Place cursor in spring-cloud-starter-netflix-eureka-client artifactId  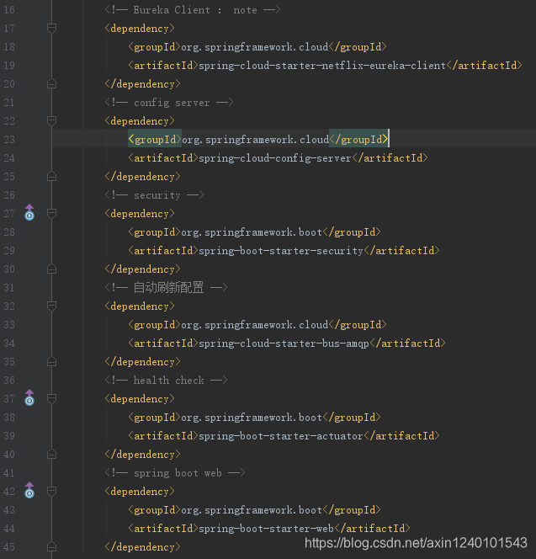(x=322, y=66)
